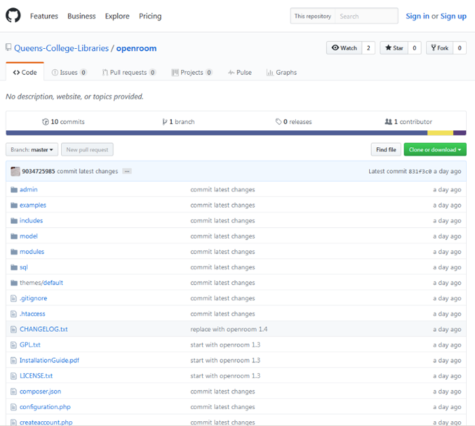Click the branch icon next to 1 branch

[164, 121]
